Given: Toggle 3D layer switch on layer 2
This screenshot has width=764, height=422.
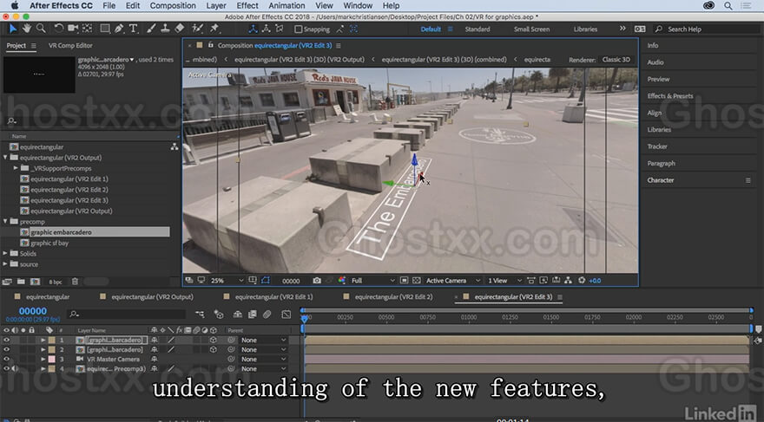Looking at the screenshot, I should (214, 349).
